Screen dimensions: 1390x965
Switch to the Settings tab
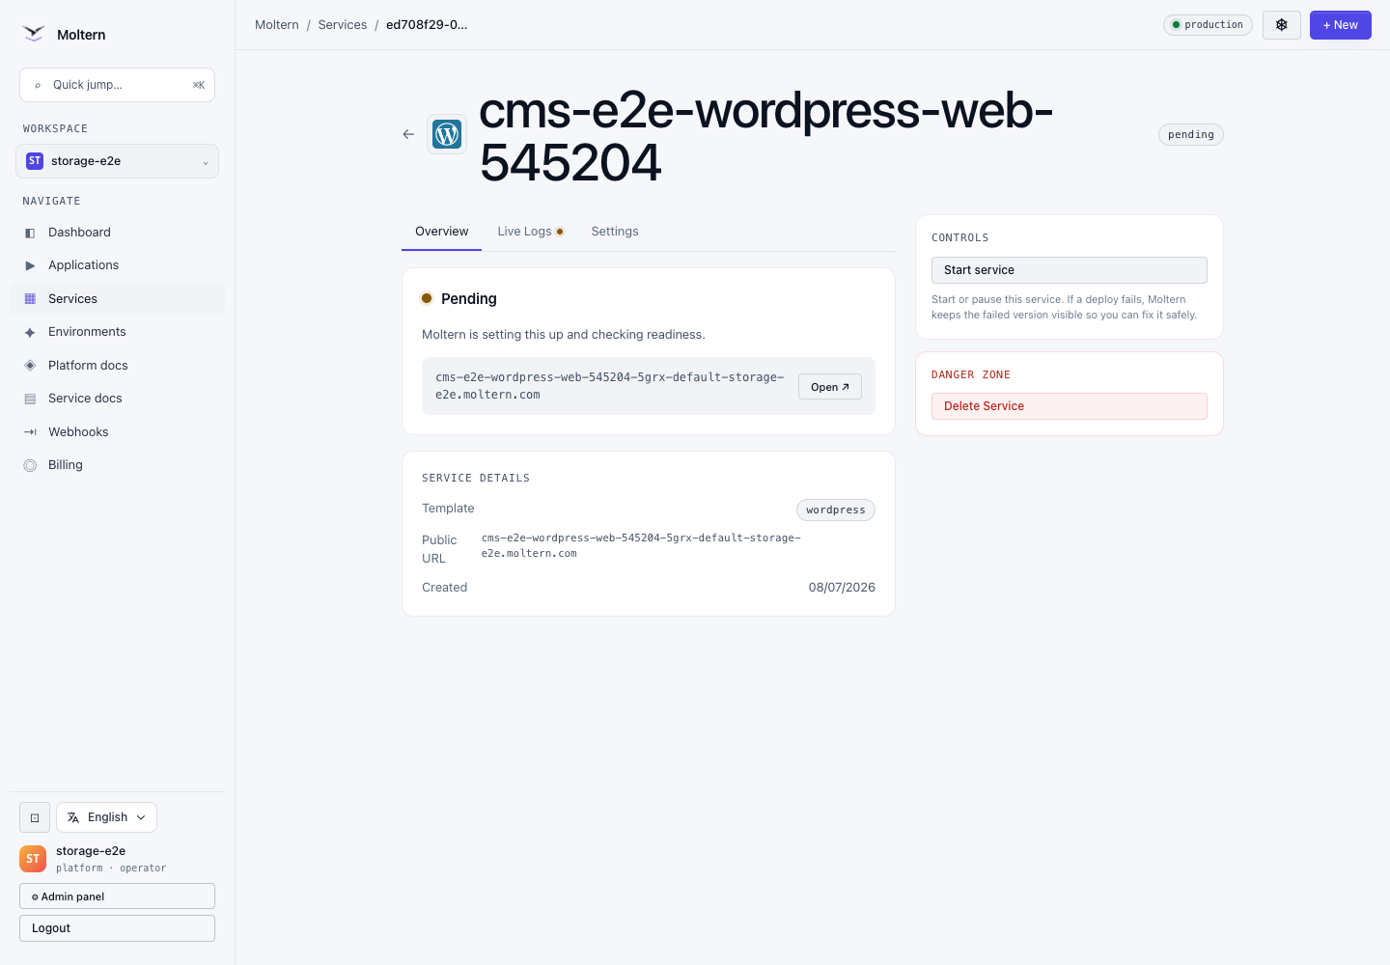(615, 232)
